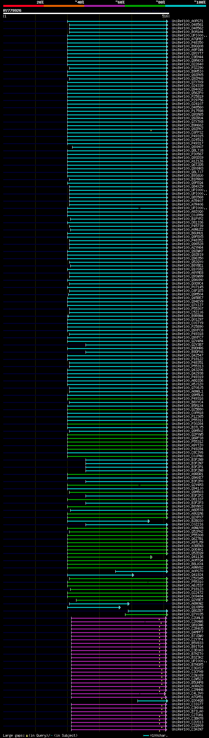The width and height of the screenshot is (209, 738).
Task: Select the UniRef100_B9GQ08 label
Action: [x=187, y=46]
